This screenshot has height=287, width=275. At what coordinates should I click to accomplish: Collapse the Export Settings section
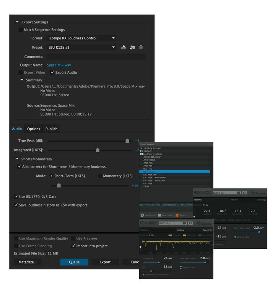pos(17,22)
